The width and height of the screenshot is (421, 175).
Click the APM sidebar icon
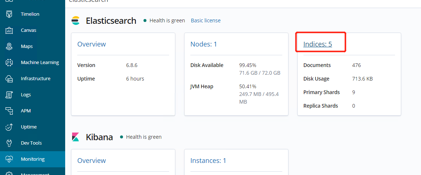[x=9, y=111]
